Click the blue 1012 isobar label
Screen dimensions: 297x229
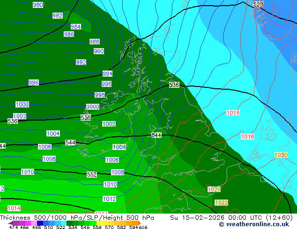pos(109,199)
